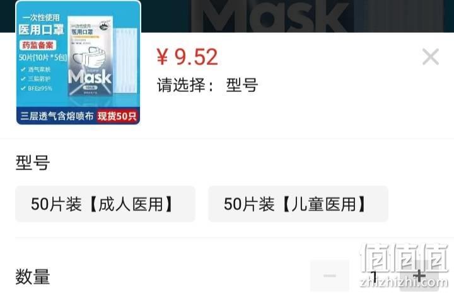The height and width of the screenshot is (293, 454).
Task: Tap the 请选择: 型号 prompt text
Action: coord(207,85)
